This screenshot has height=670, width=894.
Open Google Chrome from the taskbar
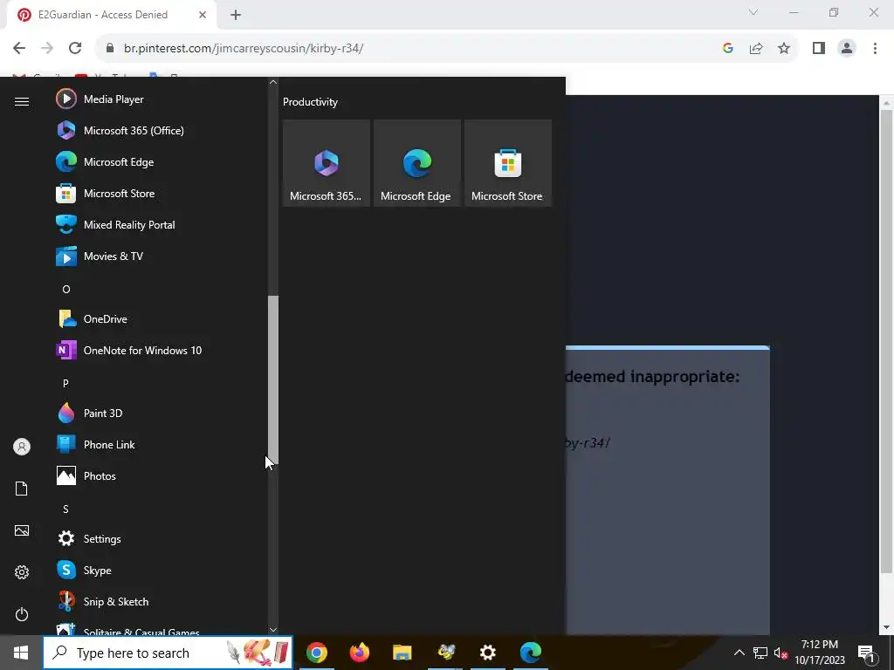point(317,653)
